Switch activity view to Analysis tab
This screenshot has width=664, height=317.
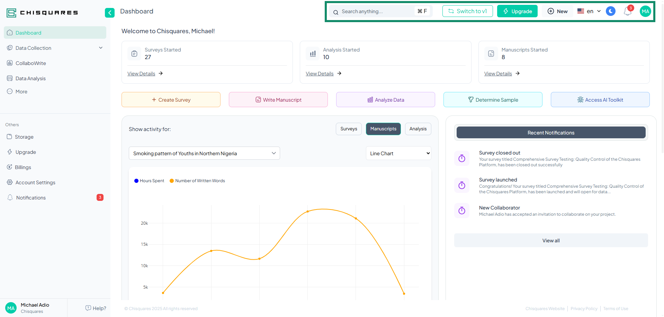click(x=418, y=129)
